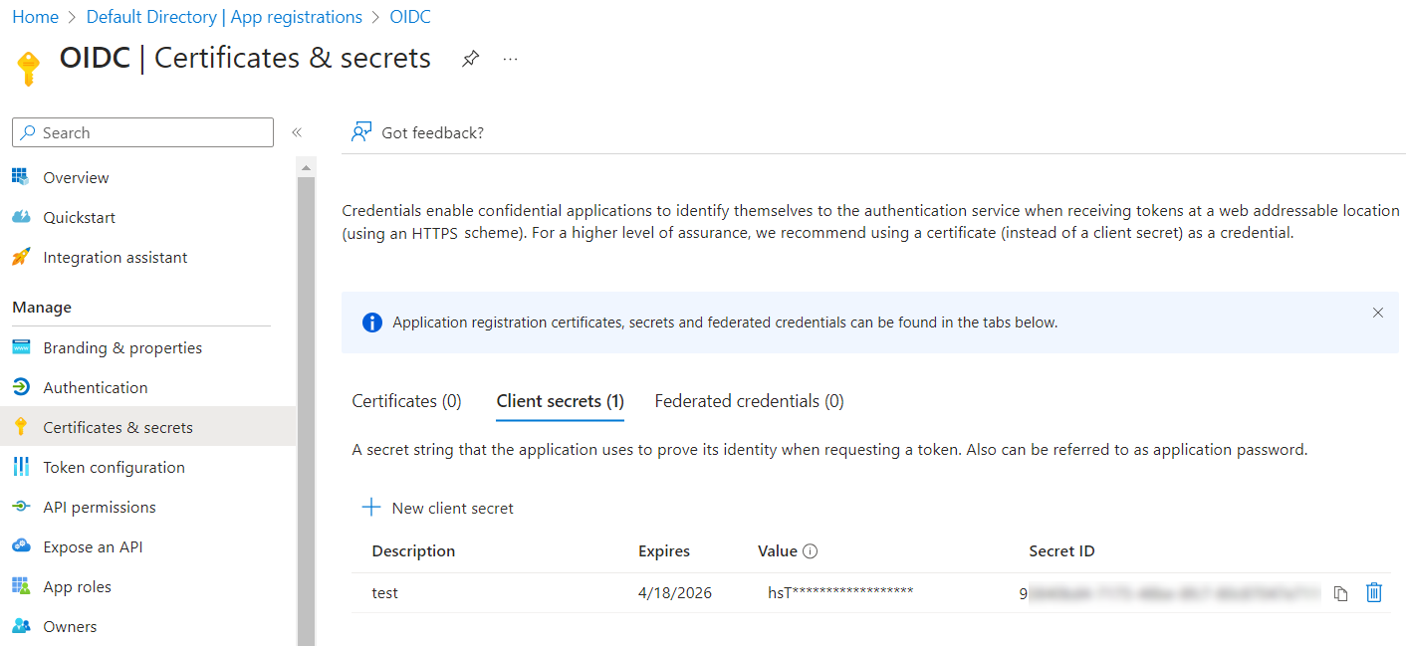The image size is (1406, 646).
Task: Open Token configuration from the sidebar
Action: pyautogui.click(x=114, y=467)
